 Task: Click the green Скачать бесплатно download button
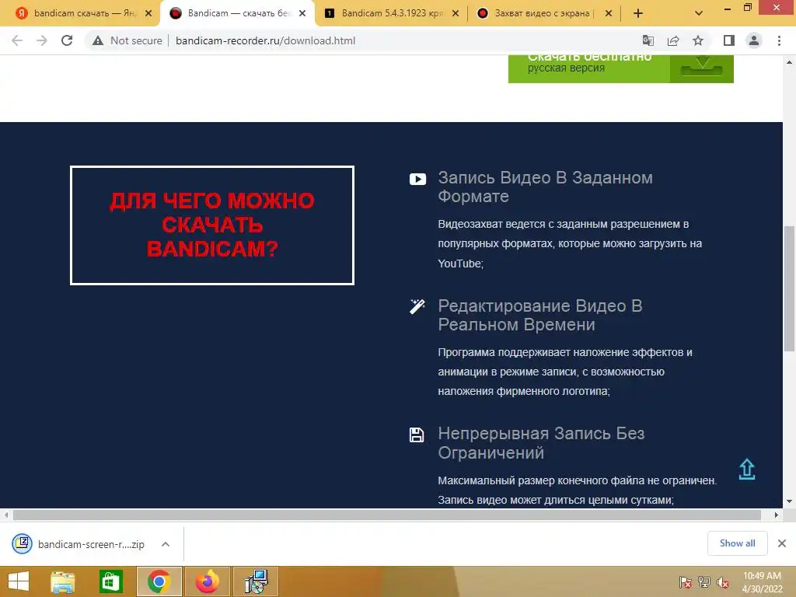click(x=621, y=68)
